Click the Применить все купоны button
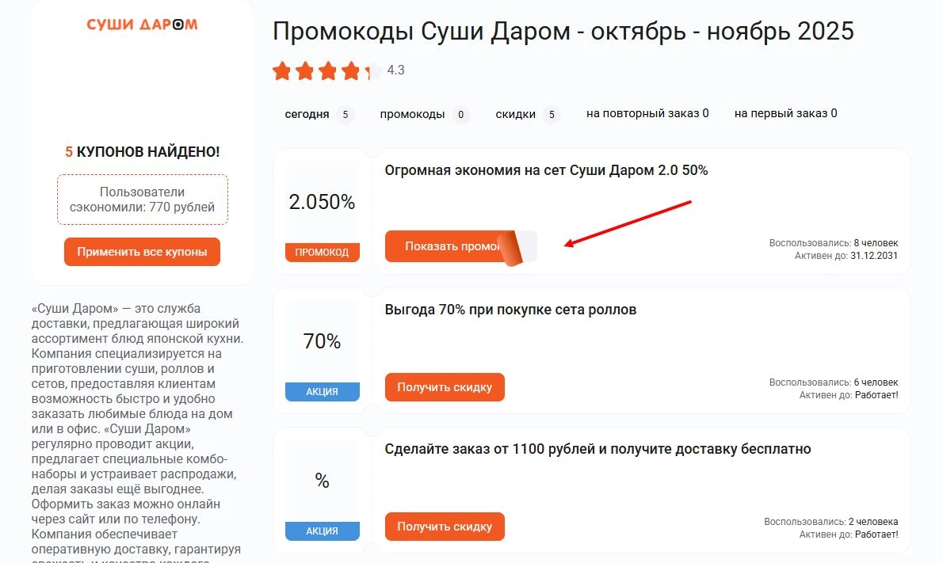This screenshot has height=563, width=943. [x=142, y=252]
